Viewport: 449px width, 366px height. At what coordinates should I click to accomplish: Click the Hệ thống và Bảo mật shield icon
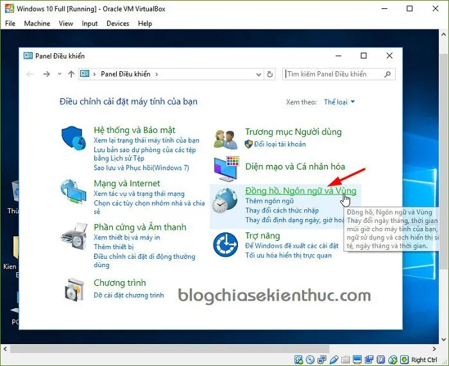coord(72,137)
